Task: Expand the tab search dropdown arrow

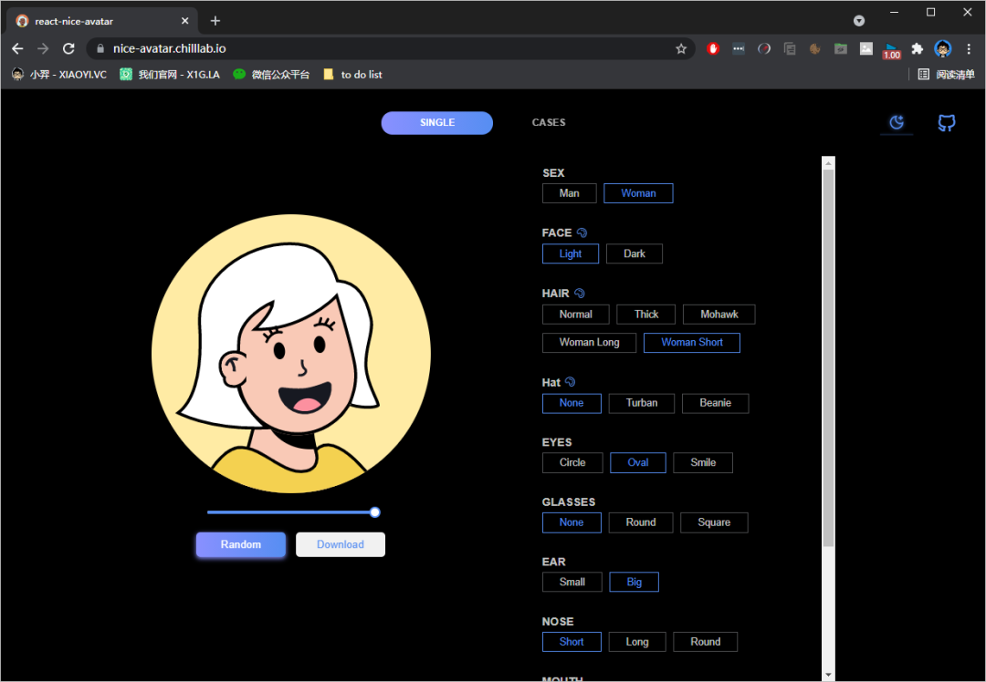Action: pyautogui.click(x=859, y=20)
